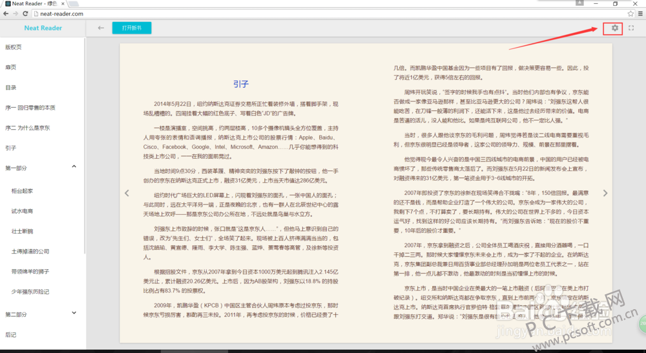Open the settings gear icon
The width and height of the screenshot is (646, 353).
615,28
